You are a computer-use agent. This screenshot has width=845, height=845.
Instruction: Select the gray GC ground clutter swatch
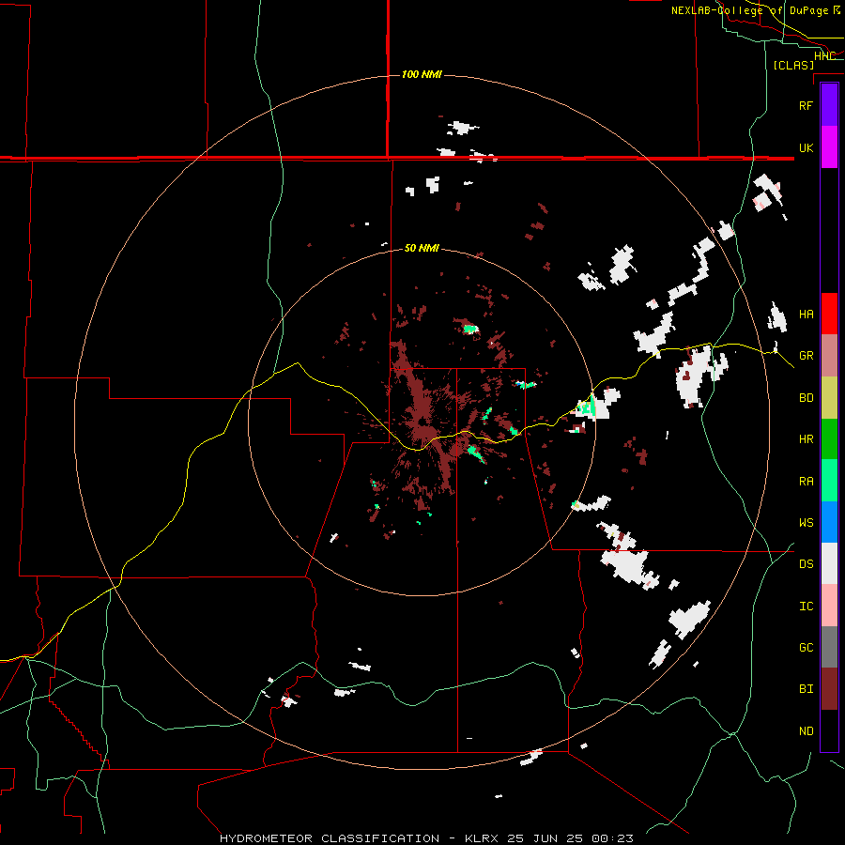tap(829, 647)
